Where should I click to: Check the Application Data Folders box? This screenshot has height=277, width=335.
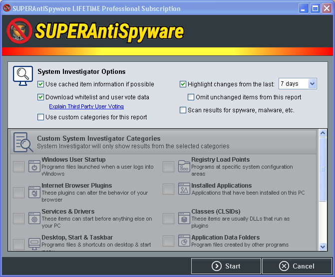pos(168,241)
